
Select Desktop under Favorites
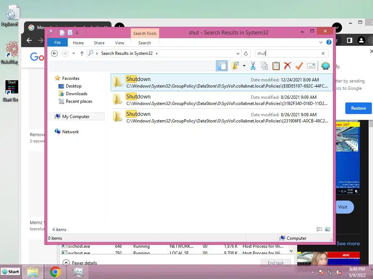pyautogui.click(x=74, y=86)
